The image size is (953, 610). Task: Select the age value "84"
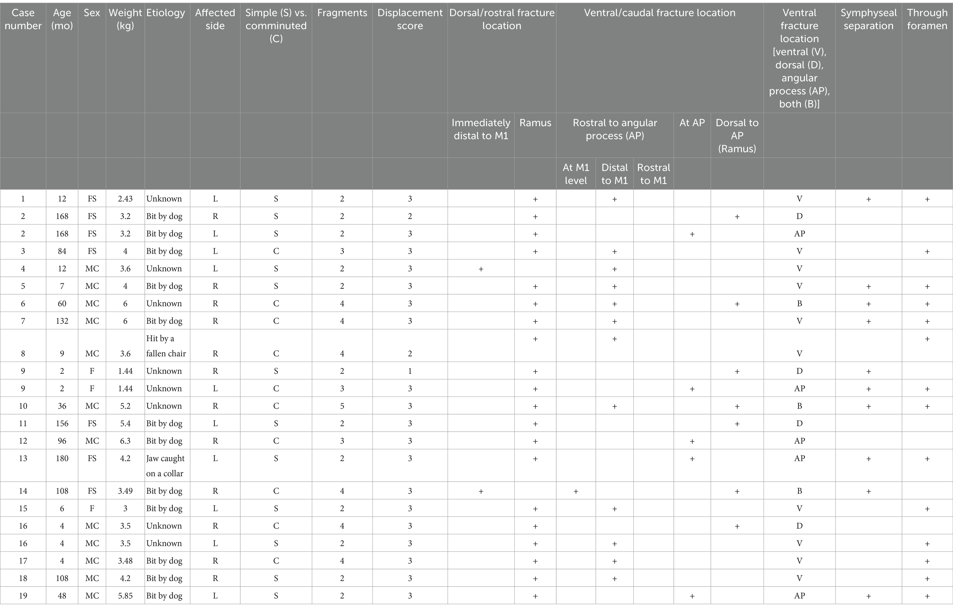click(x=62, y=251)
